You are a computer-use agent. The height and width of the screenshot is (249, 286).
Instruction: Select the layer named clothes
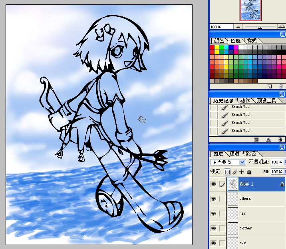[x=246, y=228]
